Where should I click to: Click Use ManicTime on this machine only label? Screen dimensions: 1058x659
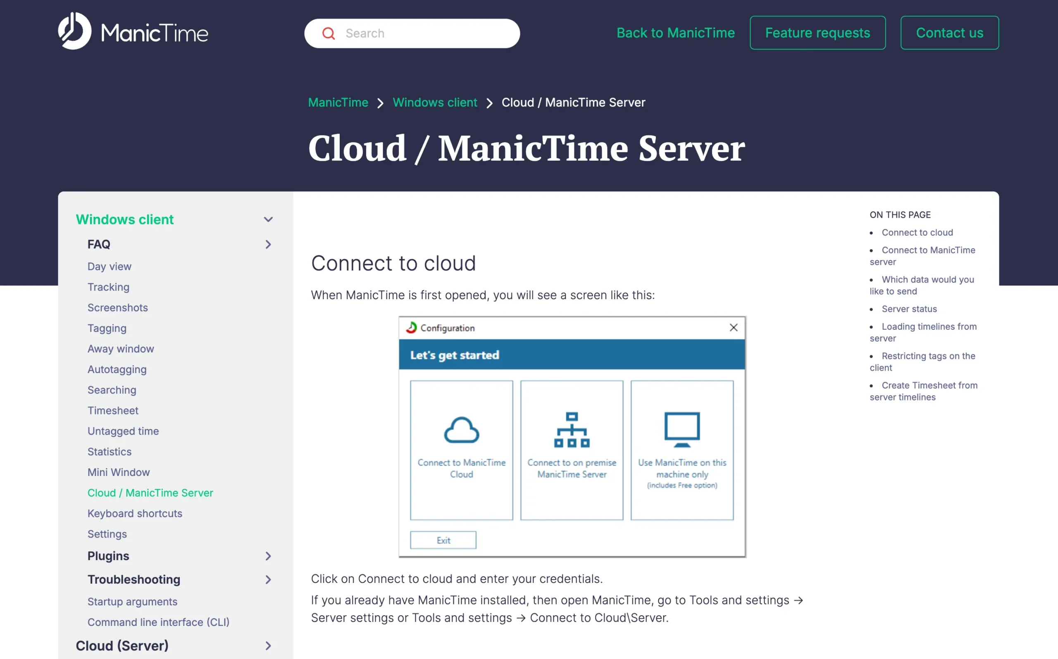tap(682, 474)
